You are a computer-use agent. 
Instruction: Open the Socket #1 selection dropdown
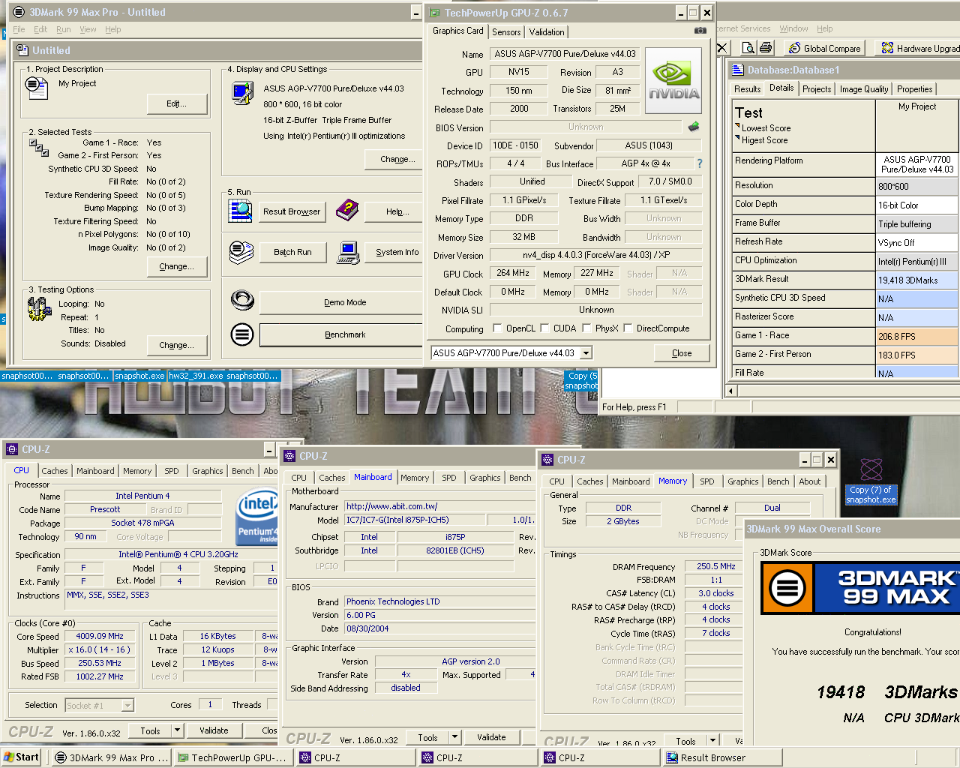tap(127, 705)
